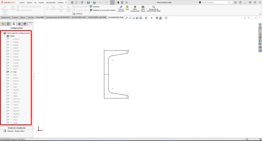
Task: Open the Archivo menu
Action: 22,3
